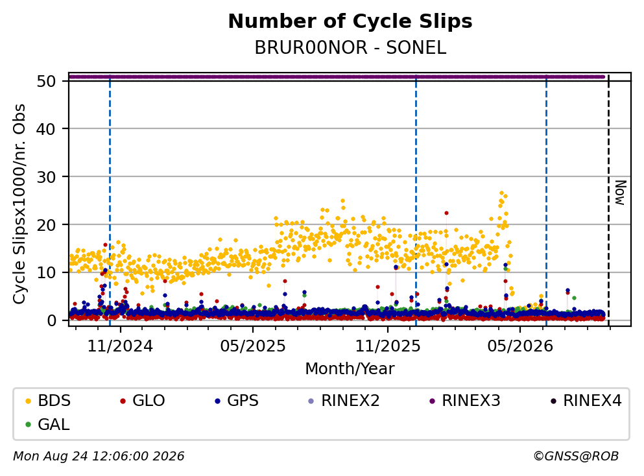Click the GLO red legend marker

click(123, 401)
